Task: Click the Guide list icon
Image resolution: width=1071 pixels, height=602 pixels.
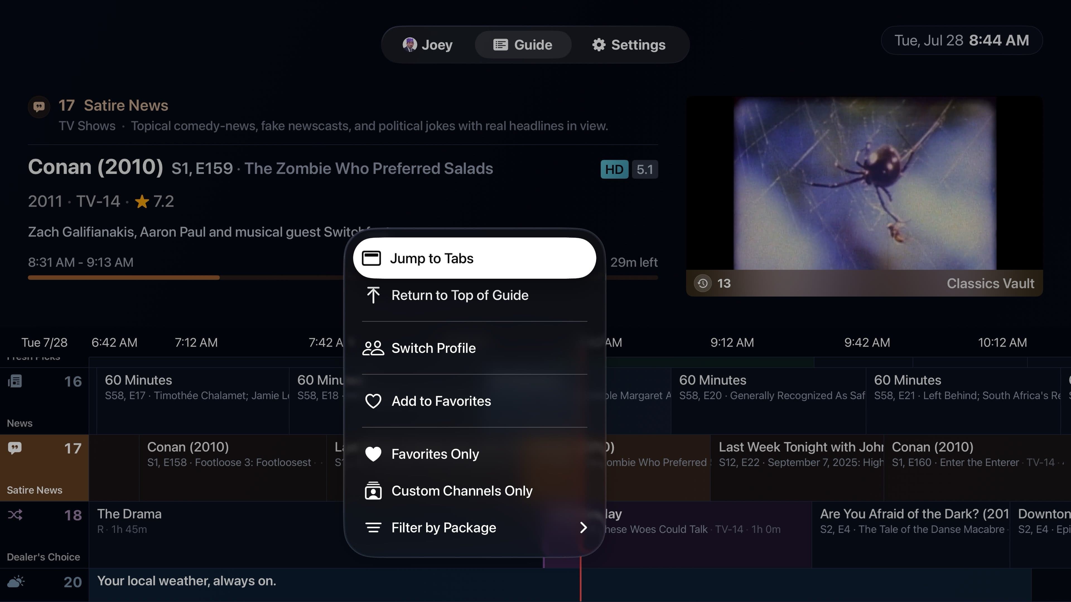Action: [x=501, y=45]
